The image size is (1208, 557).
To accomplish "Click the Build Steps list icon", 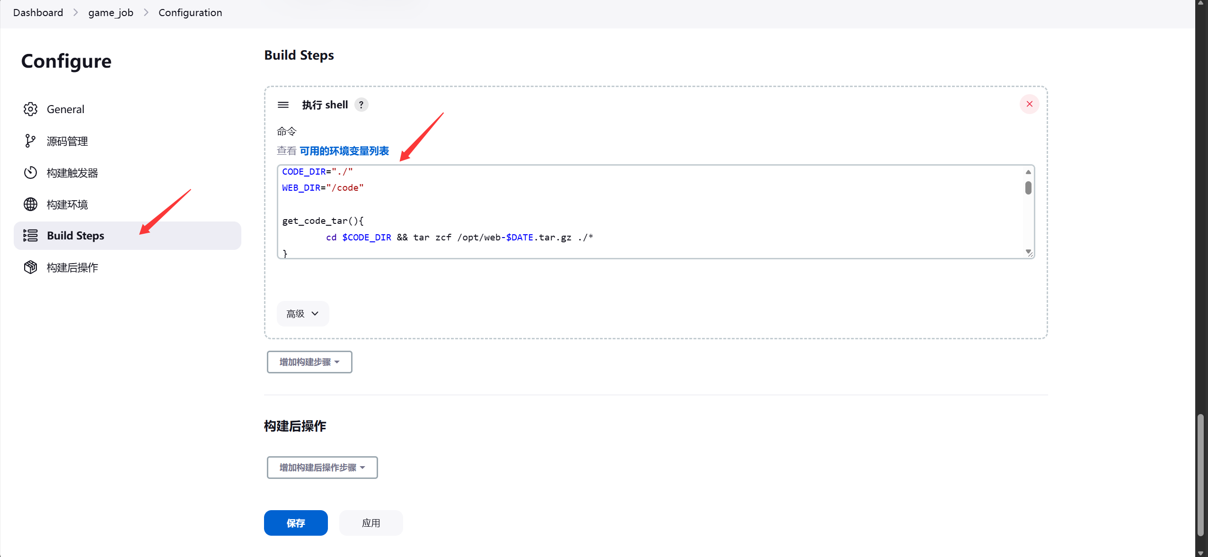I will pos(30,236).
